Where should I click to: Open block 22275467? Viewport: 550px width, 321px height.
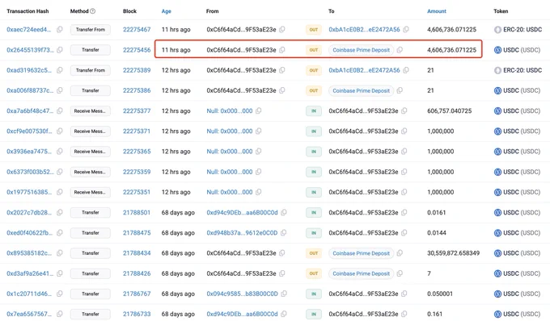[137, 29]
